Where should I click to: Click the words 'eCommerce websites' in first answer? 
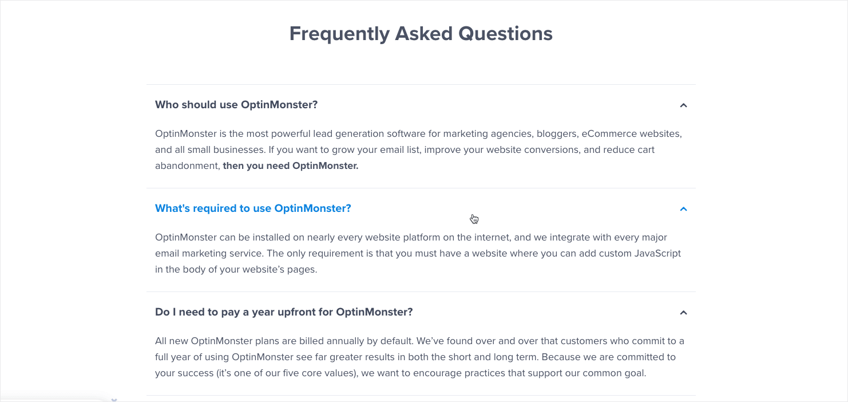point(631,134)
